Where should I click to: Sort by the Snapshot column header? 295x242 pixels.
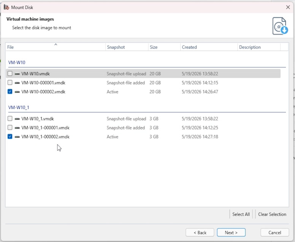pyautogui.click(x=127, y=47)
